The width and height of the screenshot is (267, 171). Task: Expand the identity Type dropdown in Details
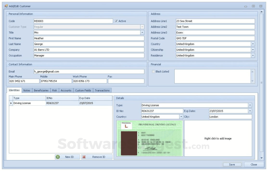[x=250, y=105]
